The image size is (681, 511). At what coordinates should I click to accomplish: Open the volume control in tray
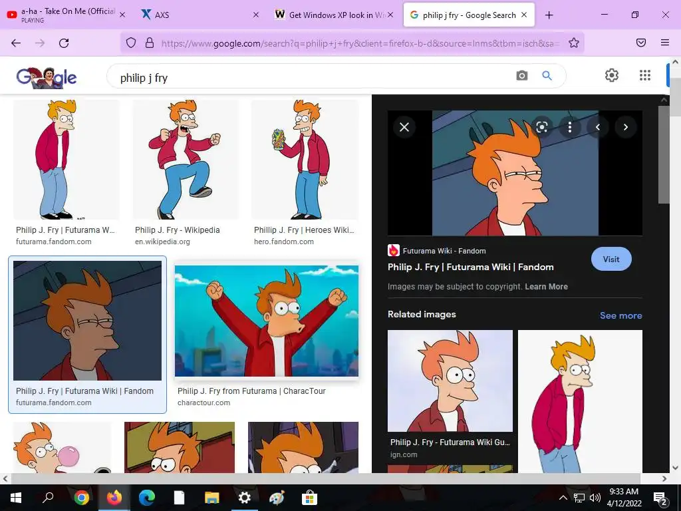(x=595, y=498)
